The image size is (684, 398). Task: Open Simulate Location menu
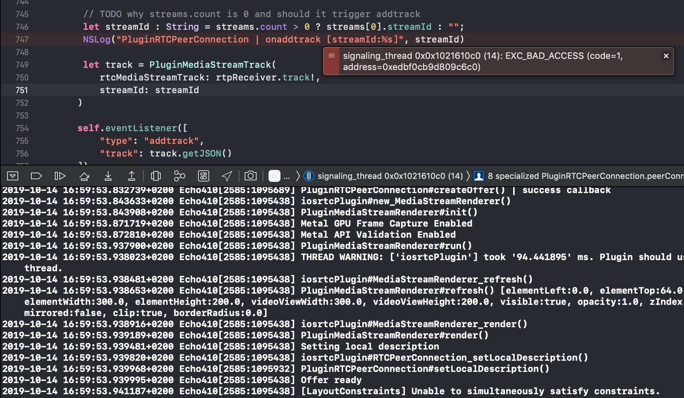pyautogui.click(x=227, y=176)
